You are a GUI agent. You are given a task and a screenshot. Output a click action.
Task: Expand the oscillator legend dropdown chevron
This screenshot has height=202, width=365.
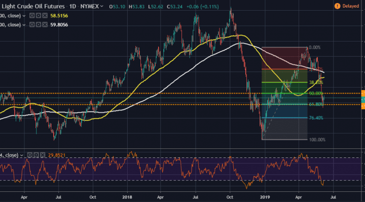21,155
